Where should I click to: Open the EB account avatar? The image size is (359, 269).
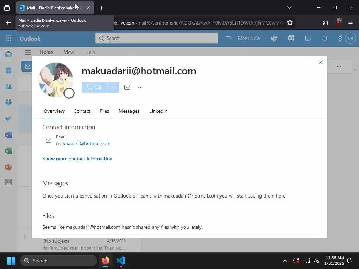[351, 38]
